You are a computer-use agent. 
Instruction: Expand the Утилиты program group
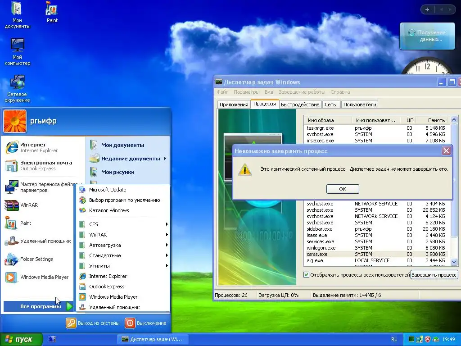(123, 266)
